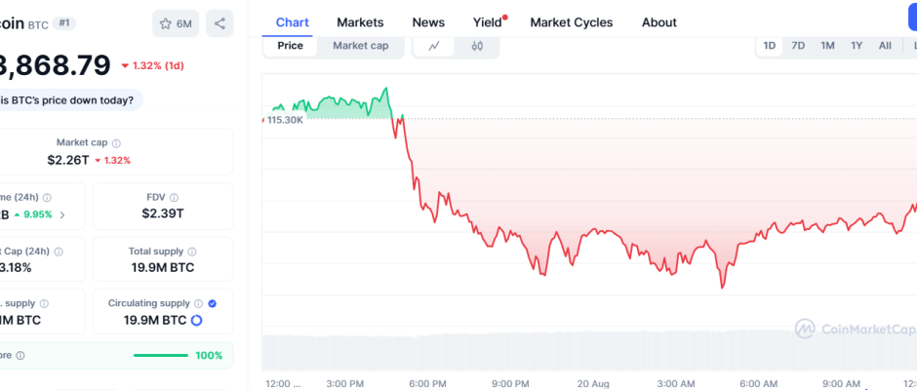
Task: Click "is BTC's price down today?" prompt
Action: 68,100
